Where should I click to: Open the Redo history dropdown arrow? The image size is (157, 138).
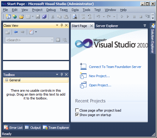(x=114, y=17)
